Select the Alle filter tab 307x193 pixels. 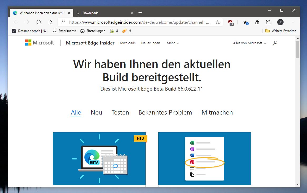coord(76,112)
